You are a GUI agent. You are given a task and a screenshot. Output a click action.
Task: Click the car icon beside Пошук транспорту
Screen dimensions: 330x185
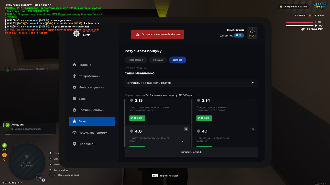(x=75, y=133)
